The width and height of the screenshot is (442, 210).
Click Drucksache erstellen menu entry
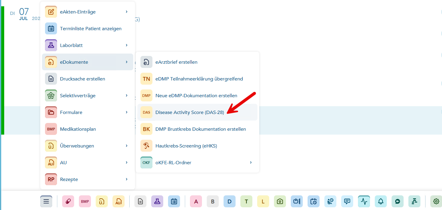88,79
